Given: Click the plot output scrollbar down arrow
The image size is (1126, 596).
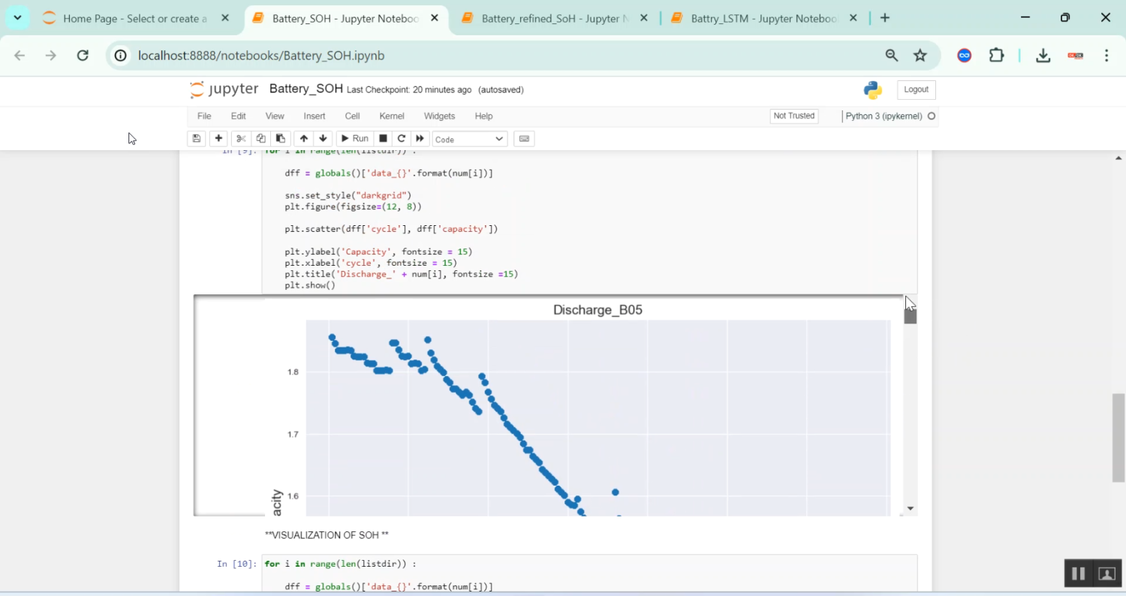Looking at the screenshot, I should [x=911, y=509].
